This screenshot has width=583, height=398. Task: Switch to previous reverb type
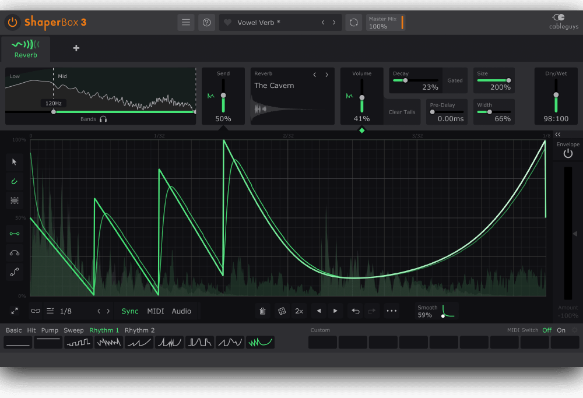click(x=315, y=75)
